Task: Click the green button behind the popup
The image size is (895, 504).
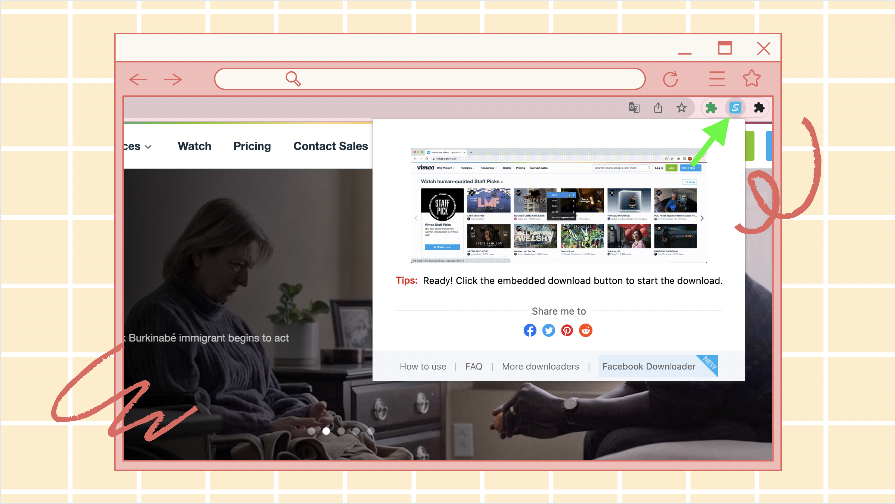Action: pyautogui.click(x=750, y=146)
